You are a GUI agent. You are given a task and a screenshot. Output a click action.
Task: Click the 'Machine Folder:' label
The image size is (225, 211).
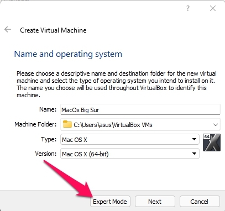pyautogui.click(x=35, y=124)
